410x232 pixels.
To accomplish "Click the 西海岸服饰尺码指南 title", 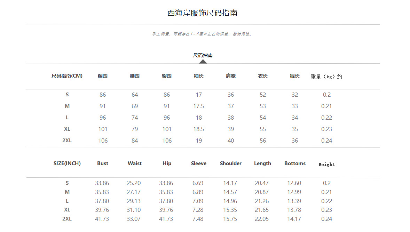I will 202,13.
